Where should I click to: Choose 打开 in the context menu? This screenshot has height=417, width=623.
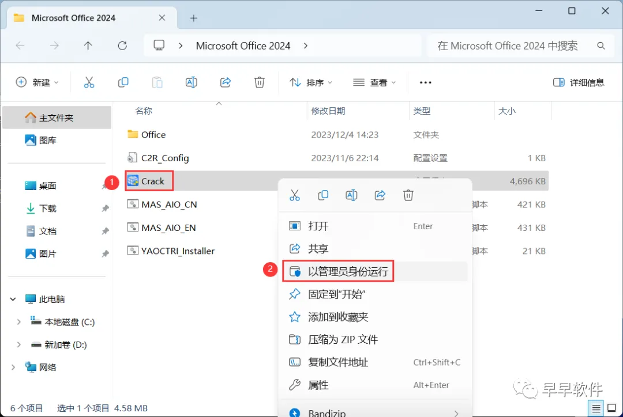point(375,226)
